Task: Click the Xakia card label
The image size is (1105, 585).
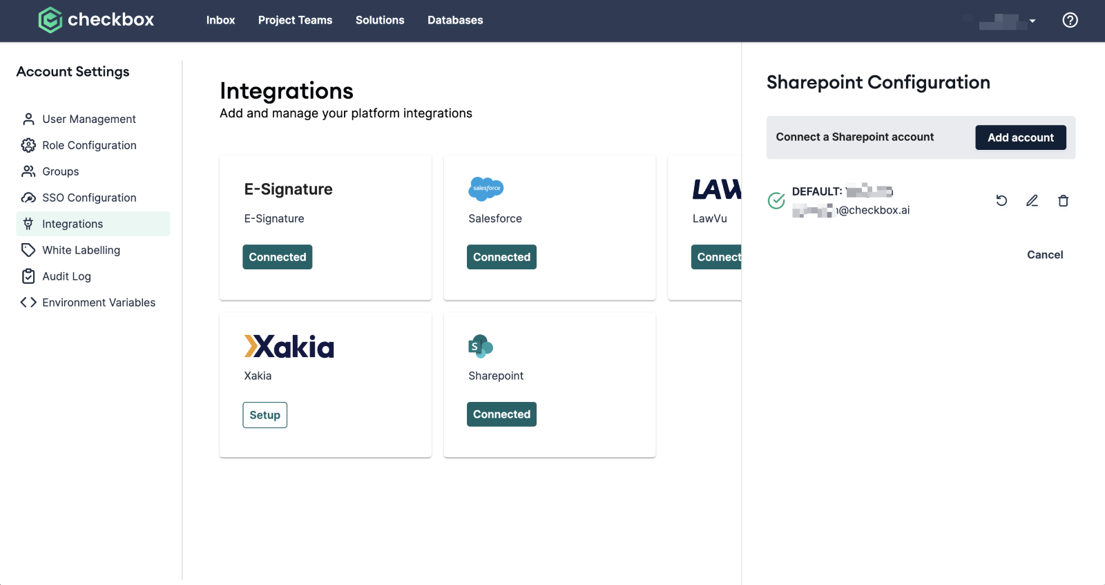Action: click(258, 376)
